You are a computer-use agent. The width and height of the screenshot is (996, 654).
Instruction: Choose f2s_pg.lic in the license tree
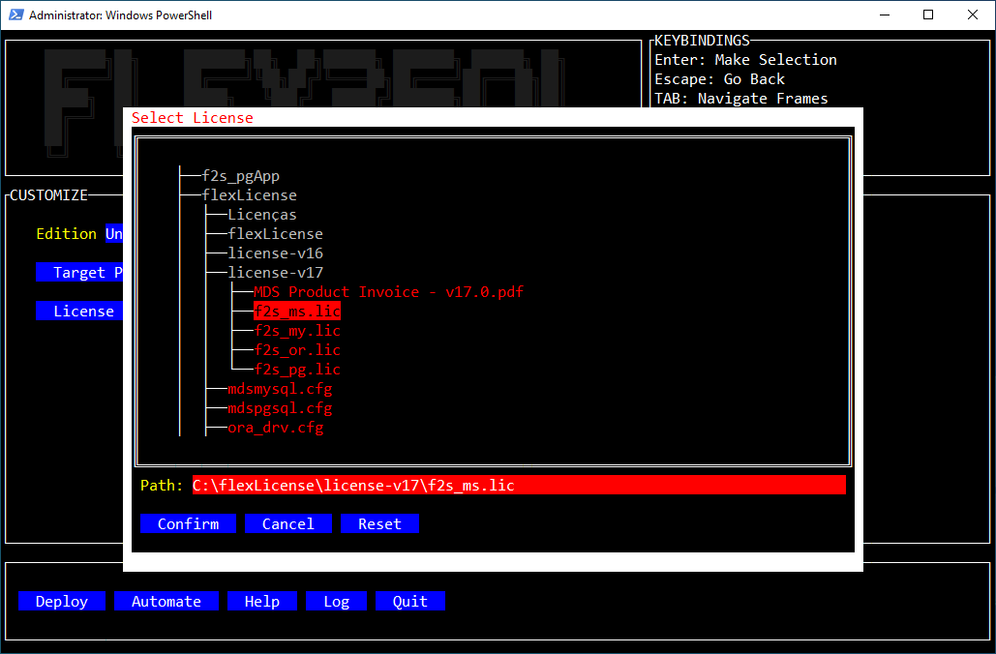296,369
